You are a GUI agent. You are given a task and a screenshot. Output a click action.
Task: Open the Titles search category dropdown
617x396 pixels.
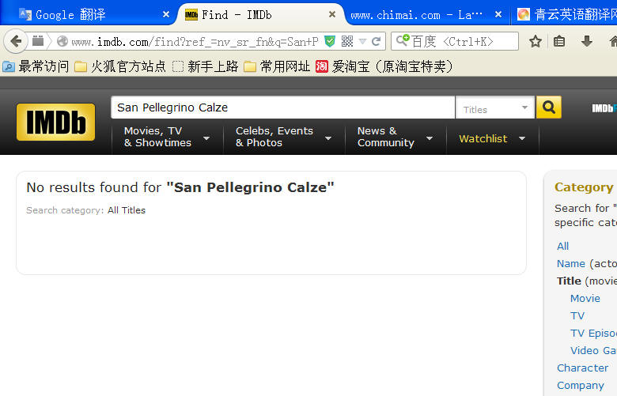[x=495, y=107]
